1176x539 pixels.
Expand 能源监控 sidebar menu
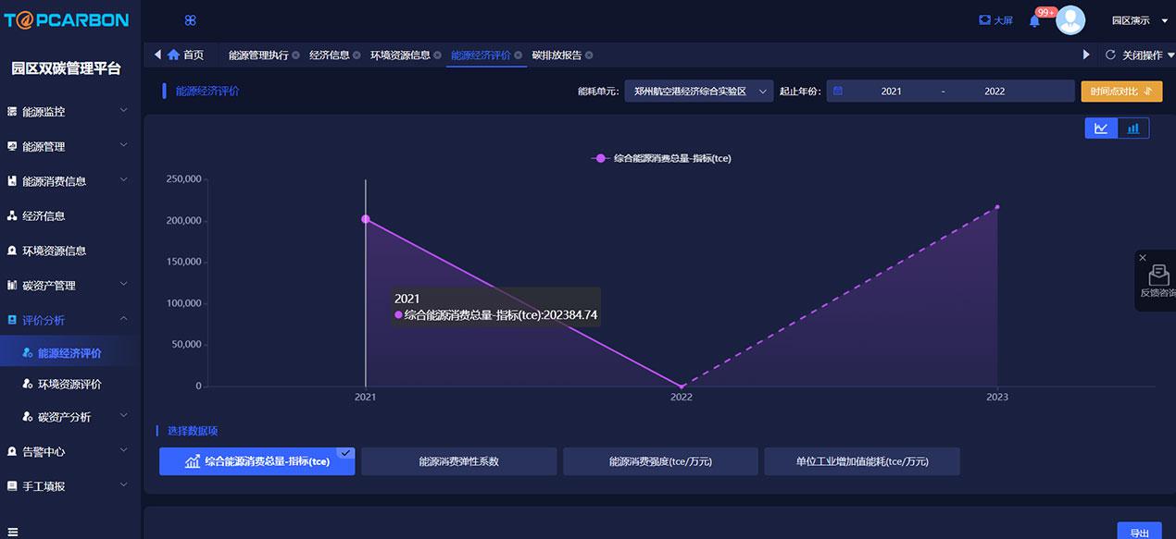point(65,112)
